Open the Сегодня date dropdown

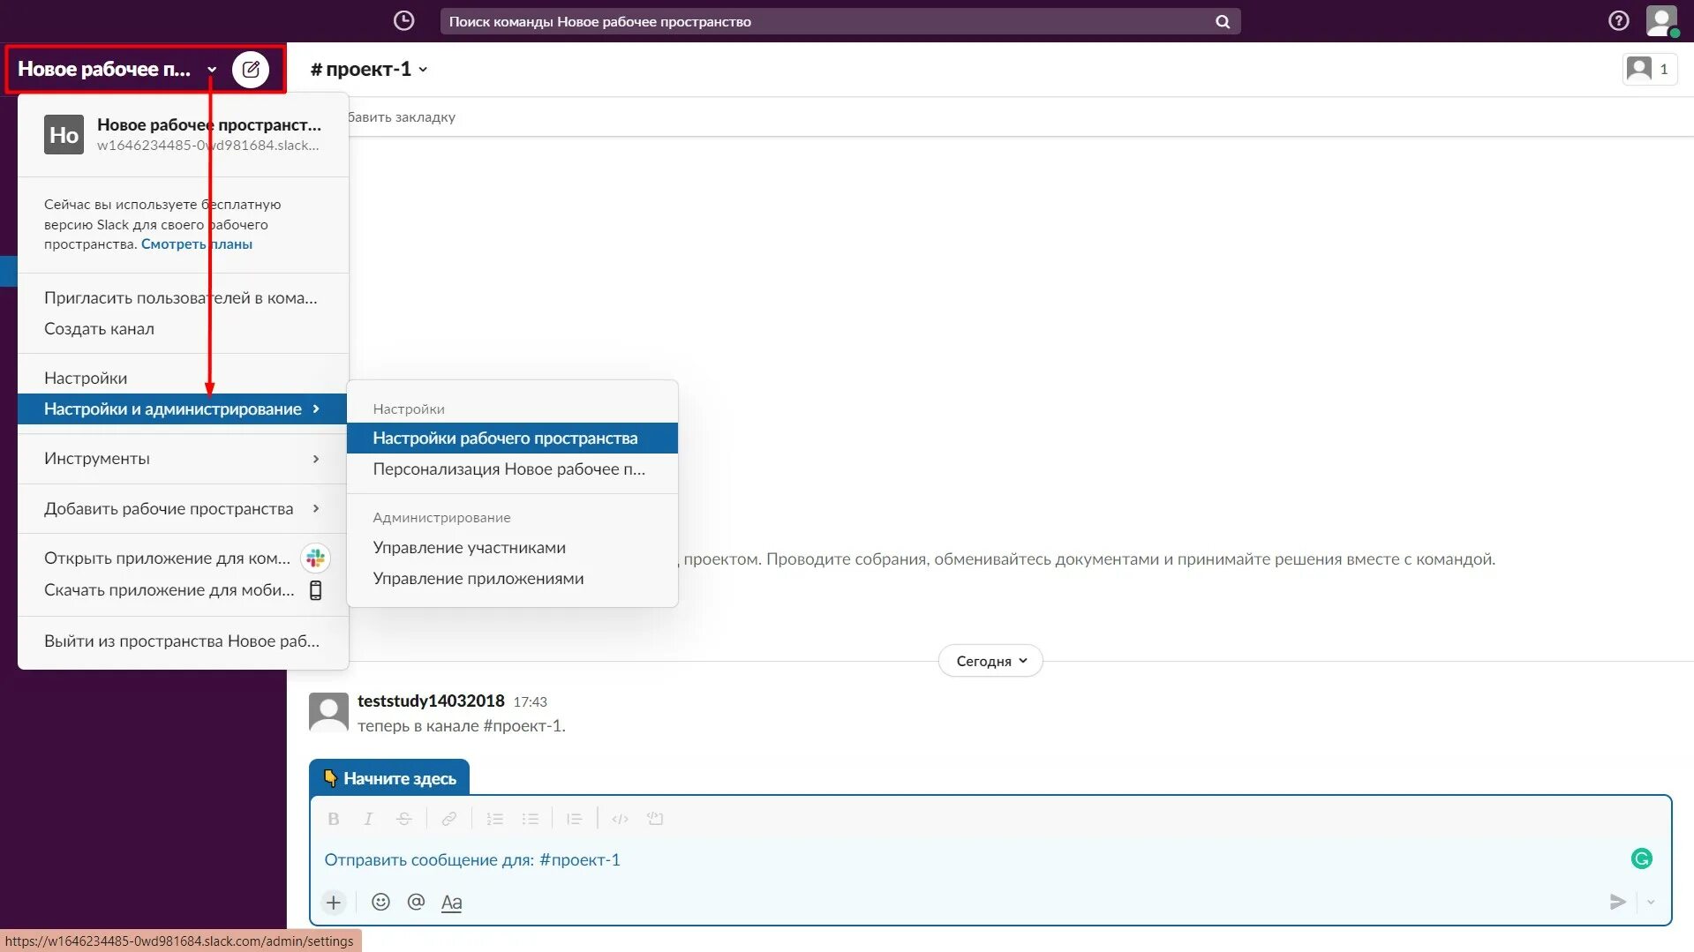pyautogui.click(x=990, y=661)
